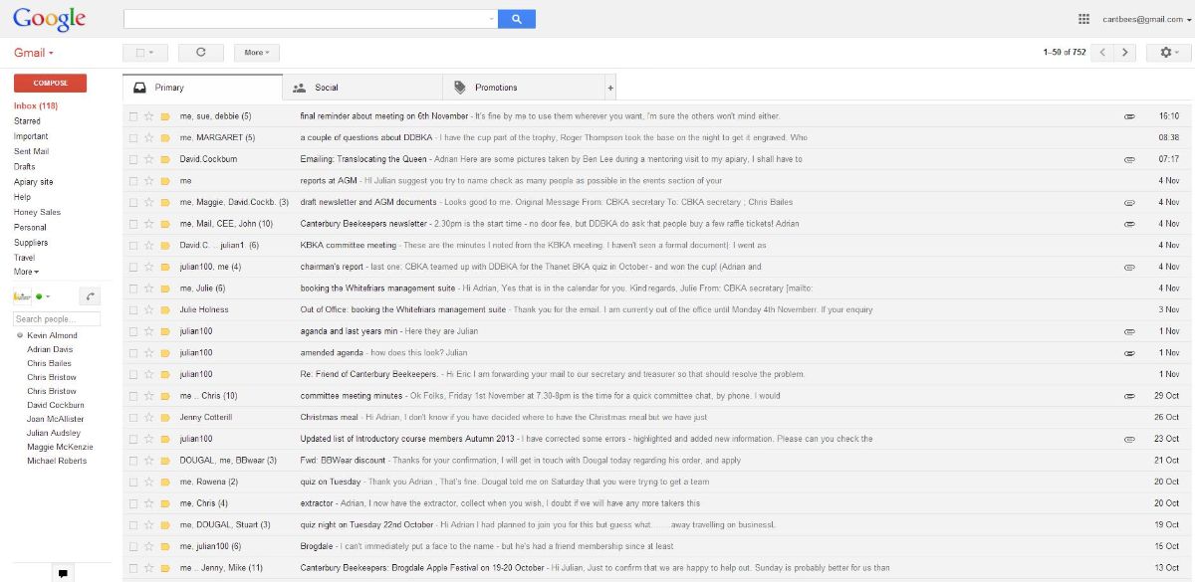This screenshot has height=582, width=1195.
Task: Toggle importance marker on 'extractor' email
Action: tap(165, 502)
